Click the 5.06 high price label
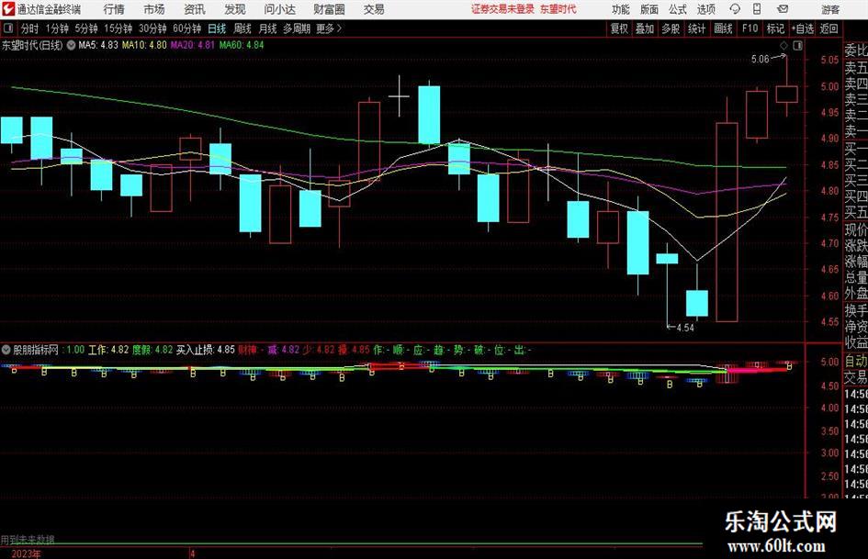Viewport: 868px width, 559px height. click(x=760, y=60)
